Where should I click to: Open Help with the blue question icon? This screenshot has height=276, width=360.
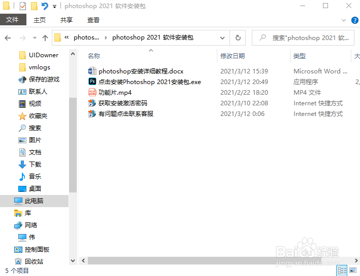pyautogui.click(x=355, y=20)
